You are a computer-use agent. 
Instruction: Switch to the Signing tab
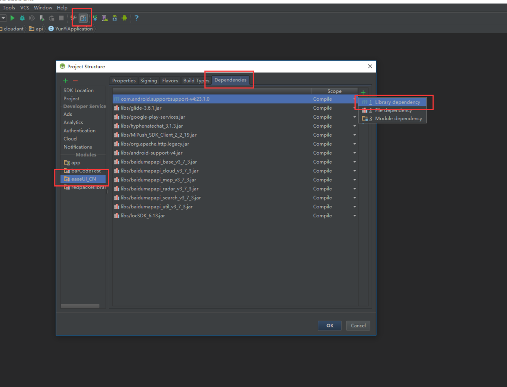click(x=149, y=81)
